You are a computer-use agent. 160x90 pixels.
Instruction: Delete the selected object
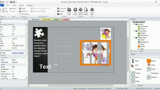click(x=22, y=8)
